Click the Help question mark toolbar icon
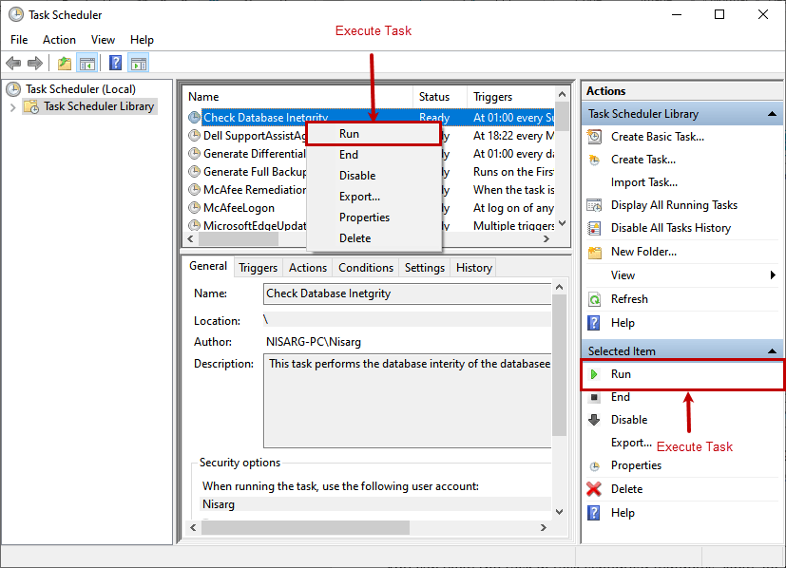Image resolution: width=786 pixels, height=568 pixels. (115, 63)
